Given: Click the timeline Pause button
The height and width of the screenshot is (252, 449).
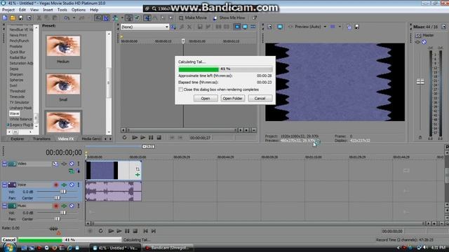Looking at the screenshot, I should click(127, 231).
